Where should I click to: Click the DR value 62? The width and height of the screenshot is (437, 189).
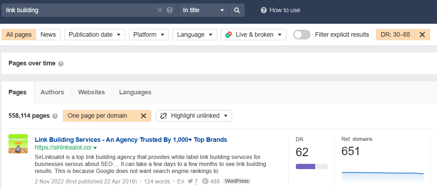point(302,152)
